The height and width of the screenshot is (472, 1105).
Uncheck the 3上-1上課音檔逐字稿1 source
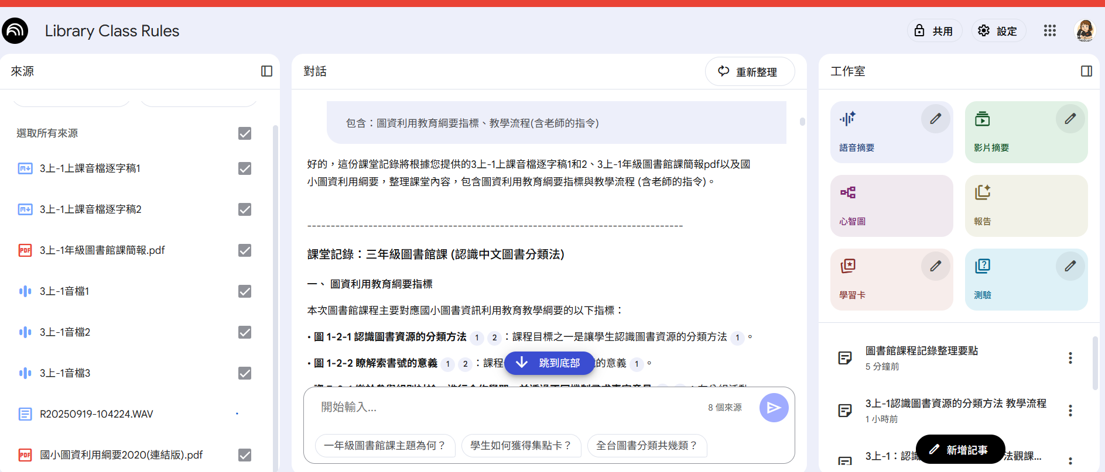click(x=245, y=168)
